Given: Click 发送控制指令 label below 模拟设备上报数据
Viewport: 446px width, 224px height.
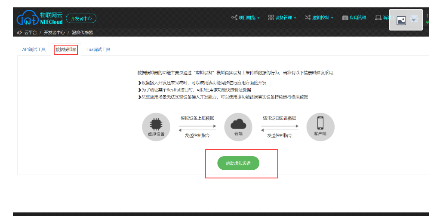Looking at the screenshot, I should point(197,135).
